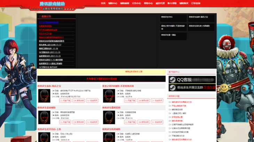Open announcement 绝地求生游戏11-15-临时更新

click(x=51, y=60)
